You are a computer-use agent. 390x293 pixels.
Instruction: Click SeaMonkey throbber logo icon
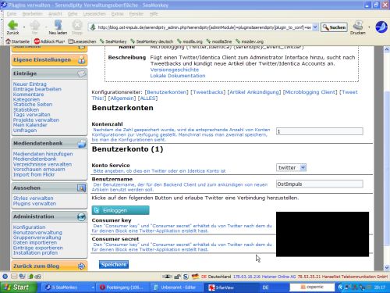point(381,27)
